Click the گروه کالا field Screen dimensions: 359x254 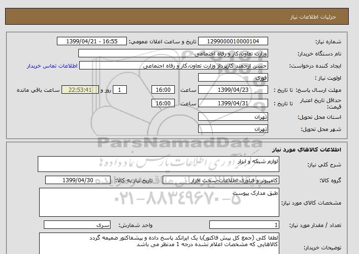tap(221, 180)
